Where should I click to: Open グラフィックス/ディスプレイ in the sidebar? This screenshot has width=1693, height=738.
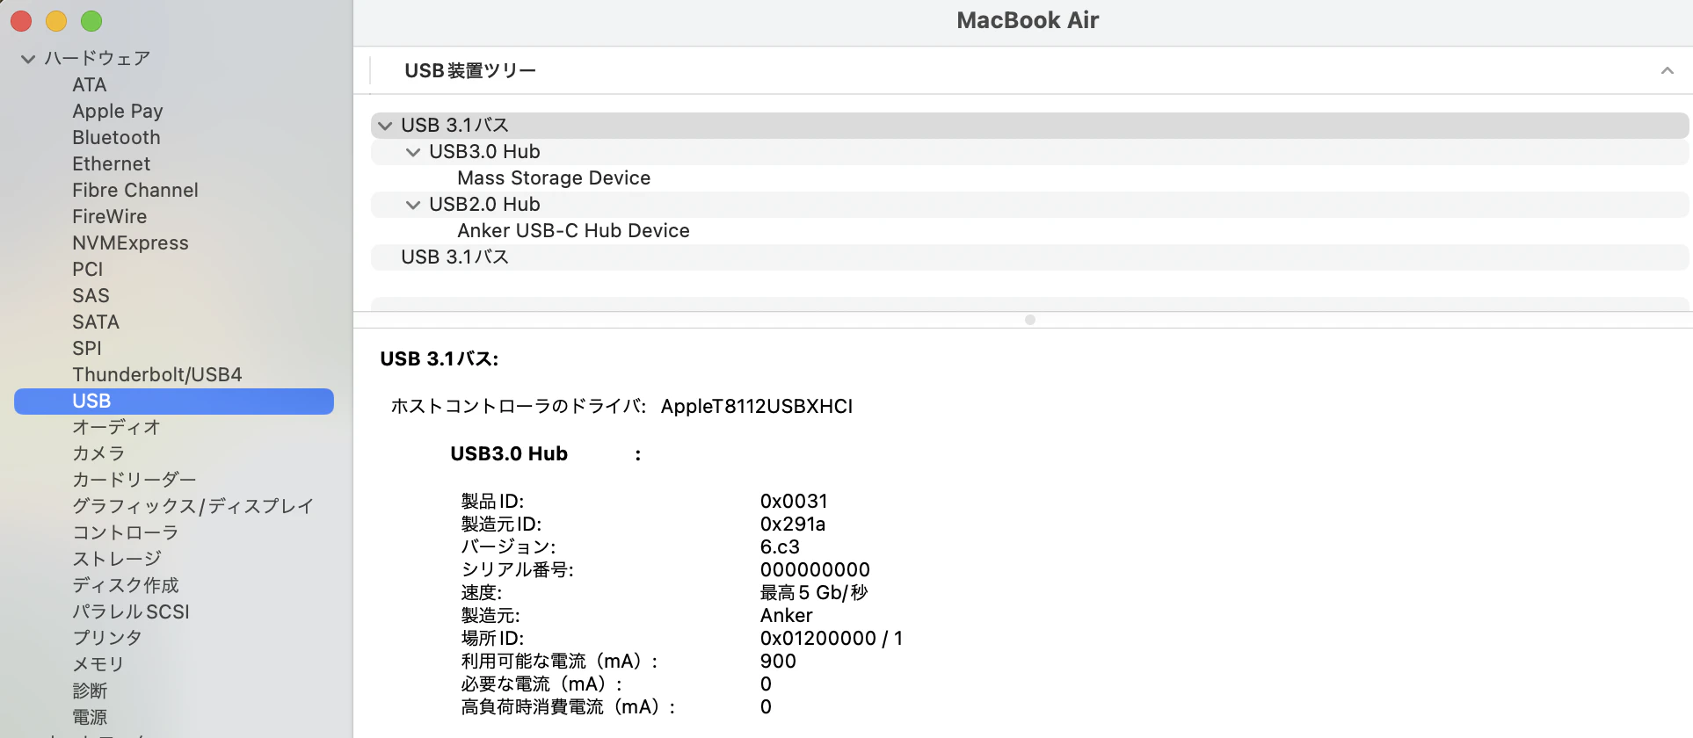pyautogui.click(x=193, y=507)
